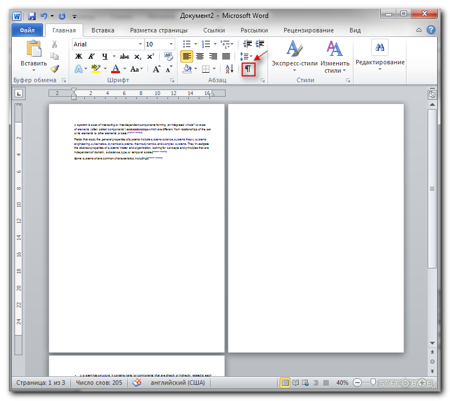Toggle superscript formatting
Viewport: 450px width, 401px height.
pos(151,56)
